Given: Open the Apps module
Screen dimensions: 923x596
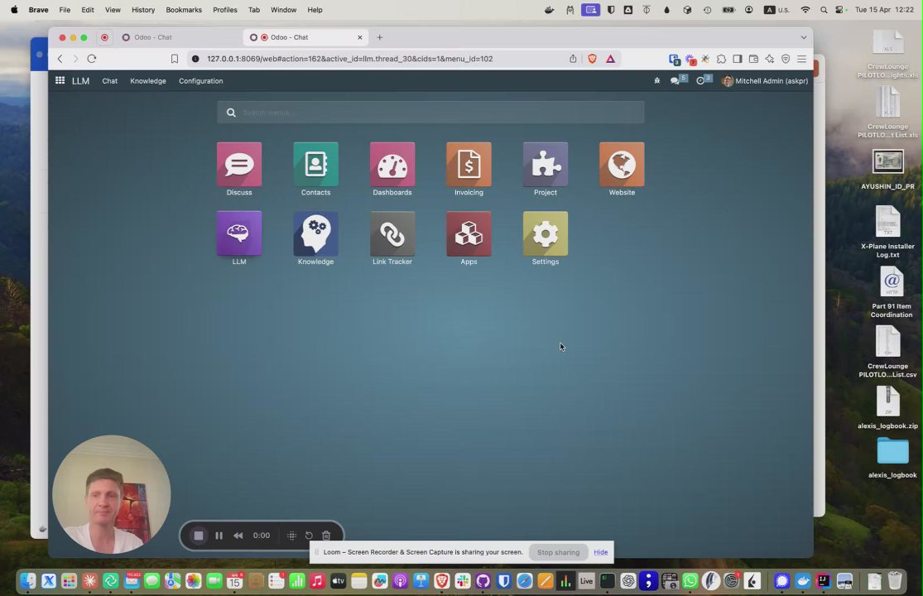Looking at the screenshot, I should click(x=469, y=233).
